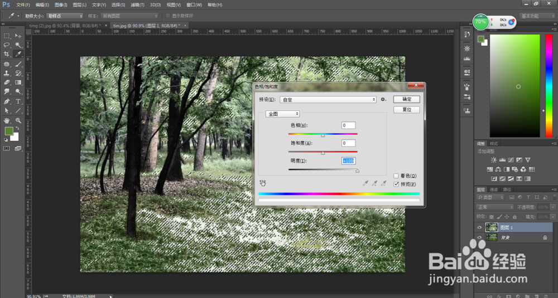The width and height of the screenshot is (558, 298).
Task: Select the Path Selection tool
Action: (x=7, y=111)
